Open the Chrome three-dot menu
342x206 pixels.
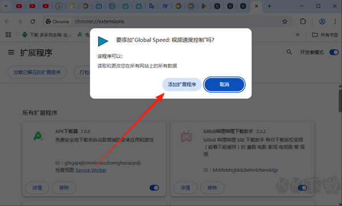tap(335, 22)
